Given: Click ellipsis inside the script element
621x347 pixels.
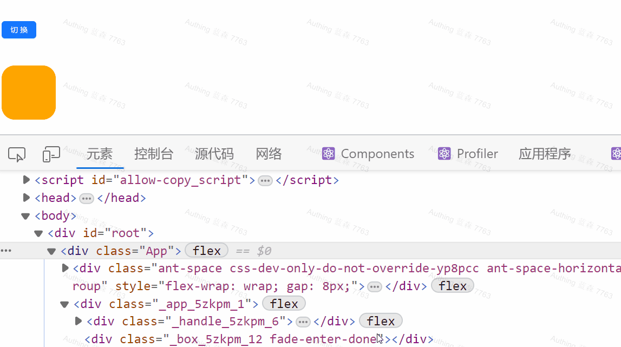Looking at the screenshot, I should pyautogui.click(x=265, y=181).
